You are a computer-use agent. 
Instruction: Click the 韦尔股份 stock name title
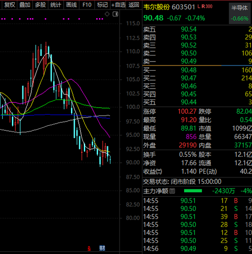point(157,7)
